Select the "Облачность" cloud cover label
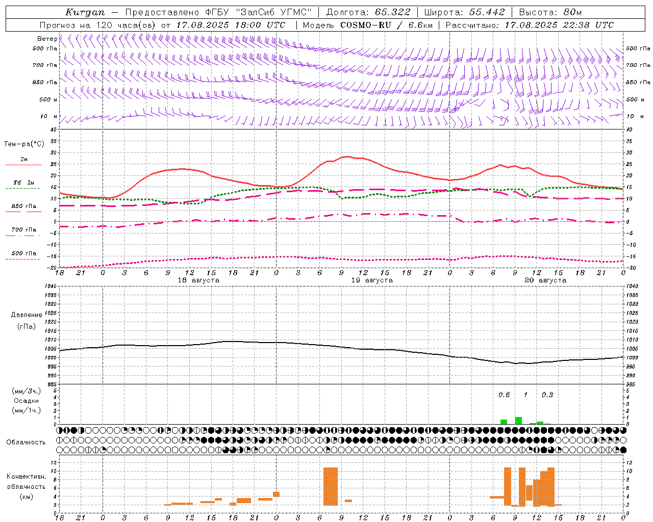 [x=26, y=442]
